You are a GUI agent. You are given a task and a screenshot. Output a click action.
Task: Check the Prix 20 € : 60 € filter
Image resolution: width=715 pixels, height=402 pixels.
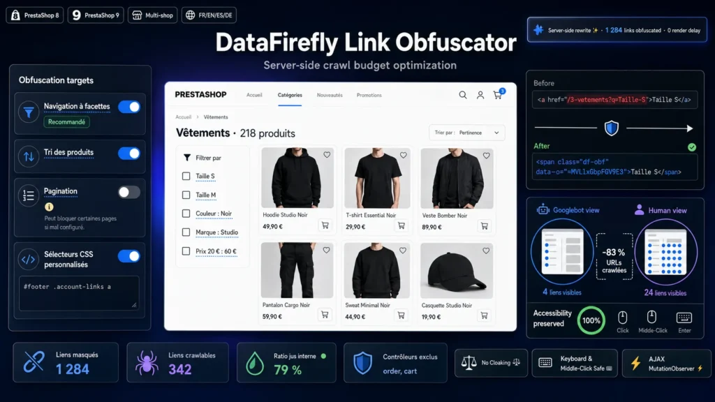186,251
